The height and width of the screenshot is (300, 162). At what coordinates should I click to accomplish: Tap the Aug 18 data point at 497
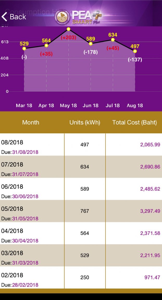point(135,51)
